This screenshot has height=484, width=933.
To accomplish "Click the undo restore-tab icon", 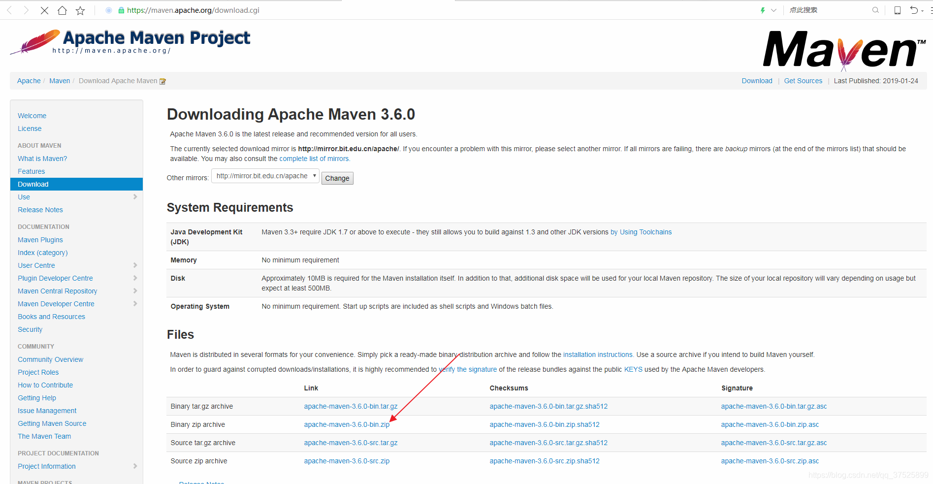I will pos(914,10).
